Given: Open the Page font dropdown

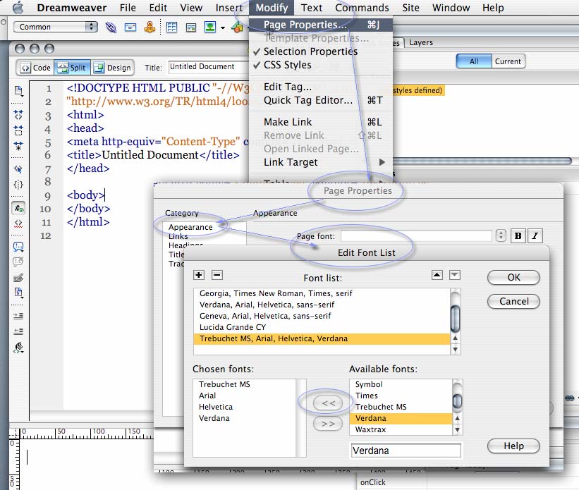Looking at the screenshot, I should click(501, 235).
